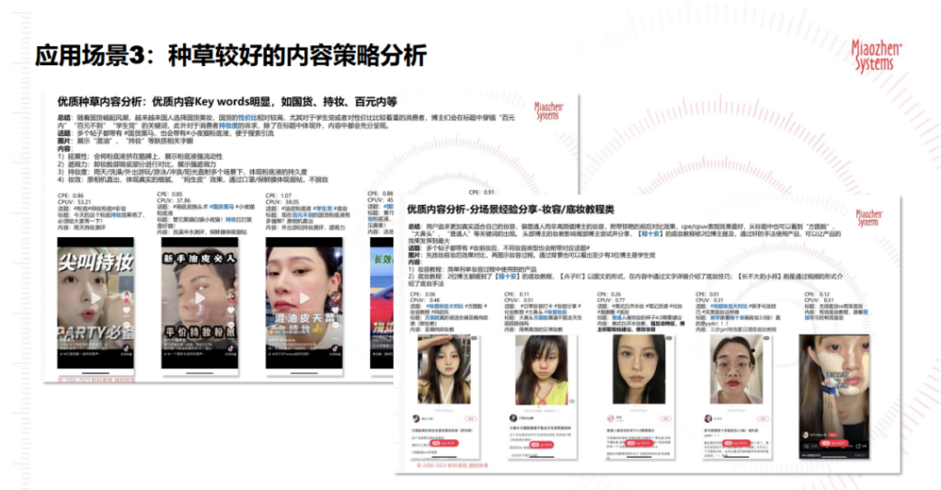Click the red button in the CPE: 0.01 post

point(735,443)
